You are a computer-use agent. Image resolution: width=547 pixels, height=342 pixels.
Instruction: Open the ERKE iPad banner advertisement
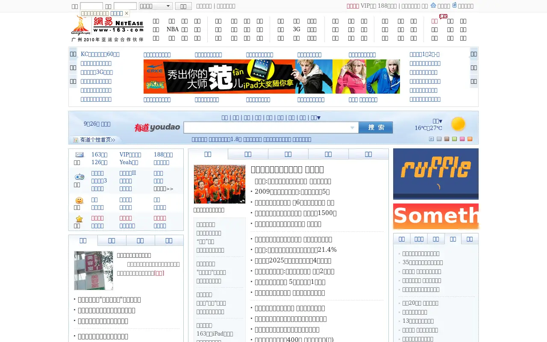[x=272, y=77]
